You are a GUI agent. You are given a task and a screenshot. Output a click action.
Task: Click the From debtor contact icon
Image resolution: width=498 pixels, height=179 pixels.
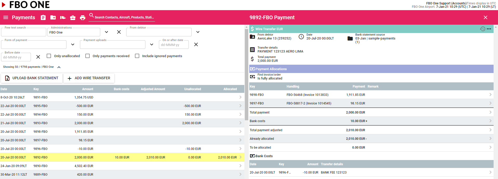coord(252,37)
